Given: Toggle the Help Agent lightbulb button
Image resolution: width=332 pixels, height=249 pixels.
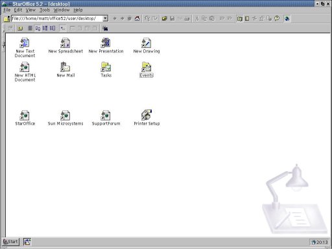Looking at the screenshot, I should point(277,19).
